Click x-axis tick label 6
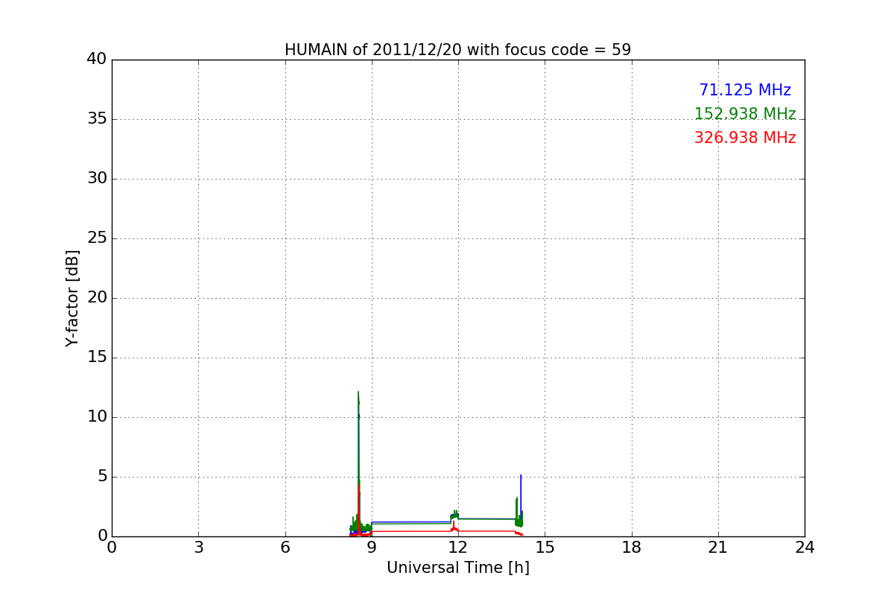894x596 pixels. [x=285, y=548]
